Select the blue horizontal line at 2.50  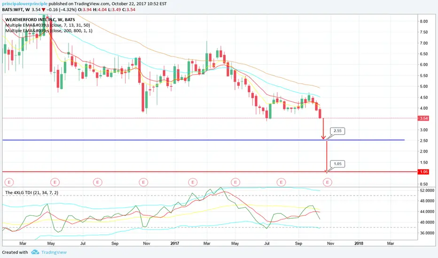tap(203, 140)
